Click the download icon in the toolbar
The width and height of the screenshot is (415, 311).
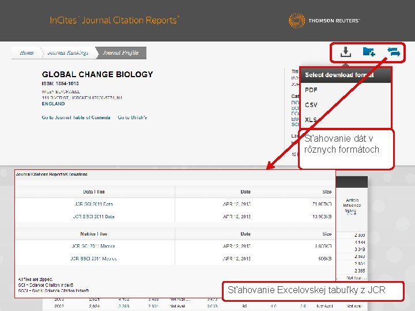click(346, 52)
